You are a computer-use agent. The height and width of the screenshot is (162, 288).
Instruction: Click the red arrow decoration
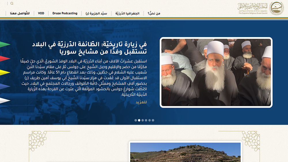pos(5,59)
